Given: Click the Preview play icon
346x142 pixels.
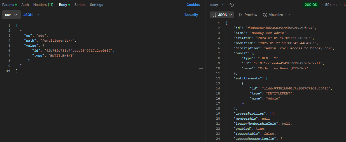Looking at the screenshot, I should 241,15.
